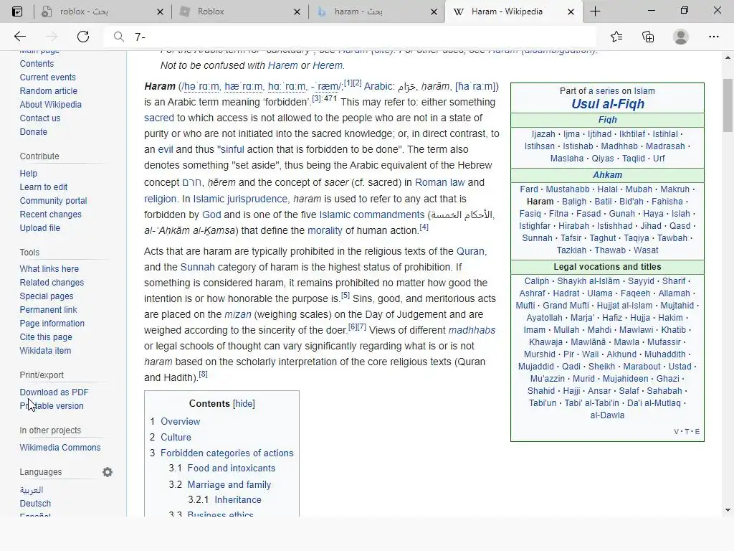734x551 pixels.
Task: Open the user profile avatar icon
Action: coord(681,37)
